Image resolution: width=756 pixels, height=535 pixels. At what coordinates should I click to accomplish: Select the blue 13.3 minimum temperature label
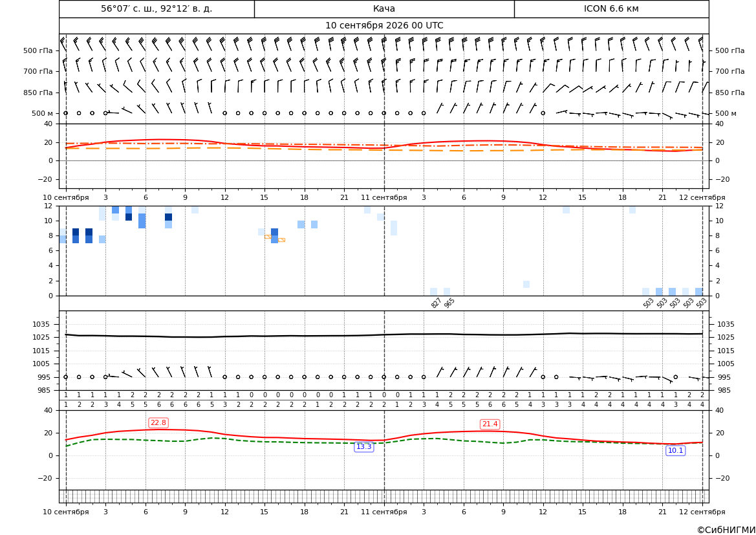point(364,447)
